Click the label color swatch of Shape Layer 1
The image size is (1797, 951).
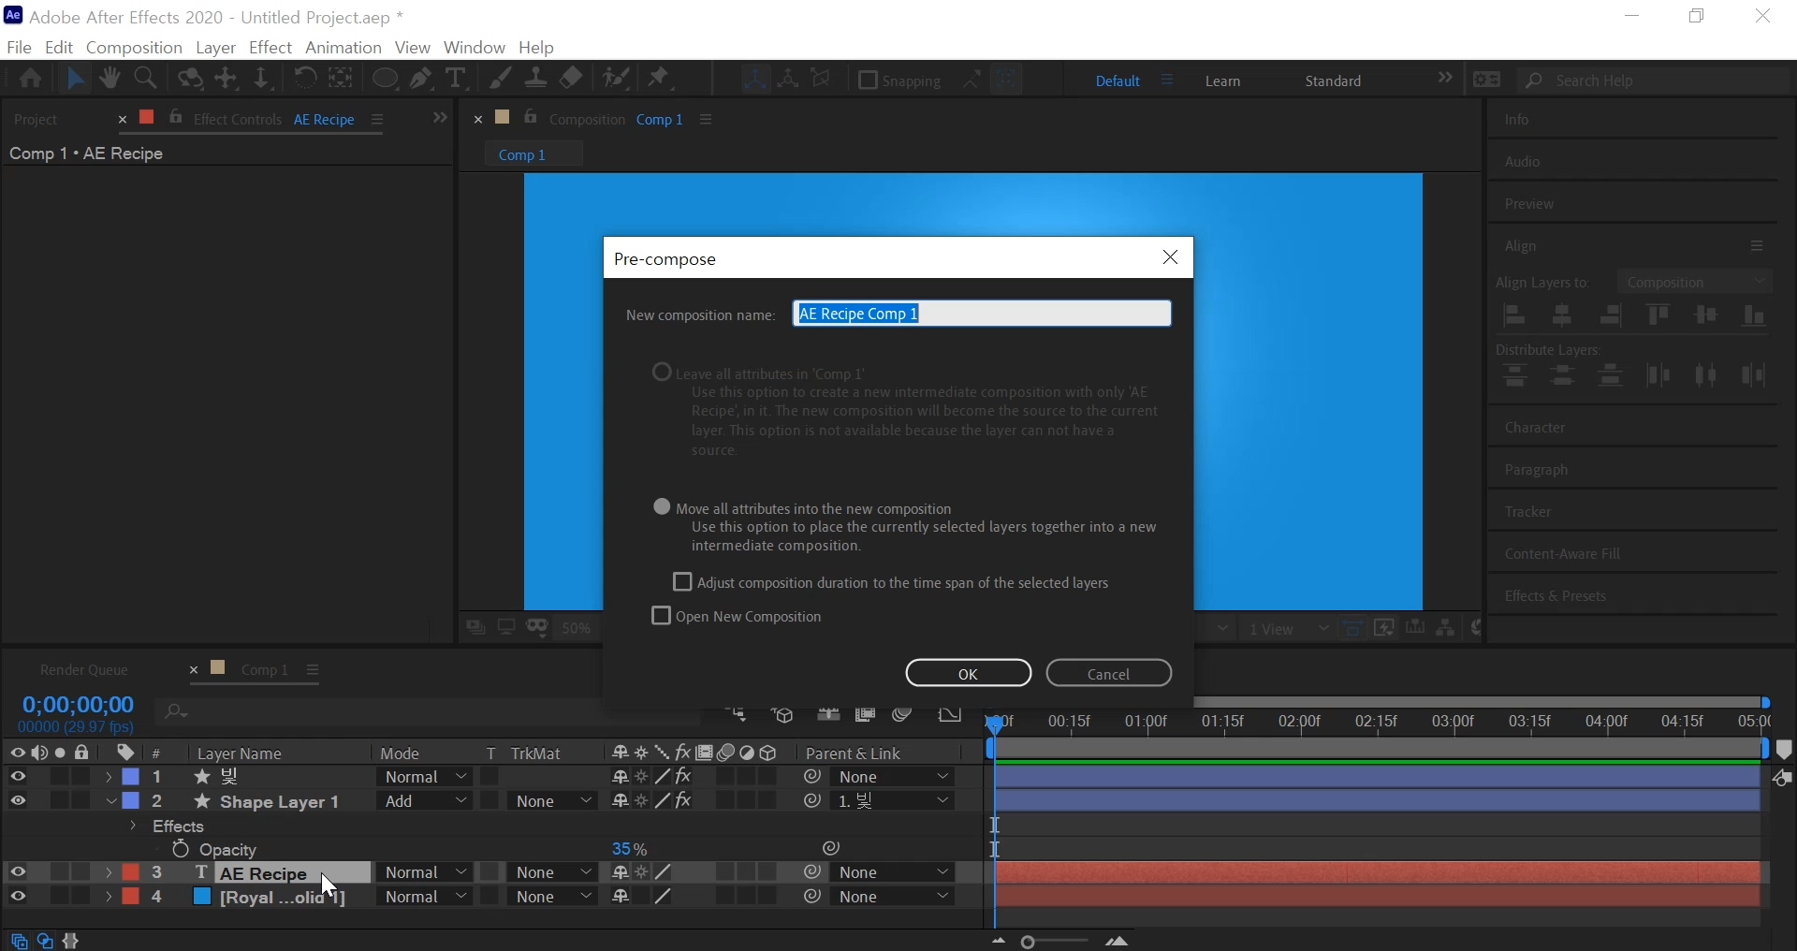[x=131, y=801]
